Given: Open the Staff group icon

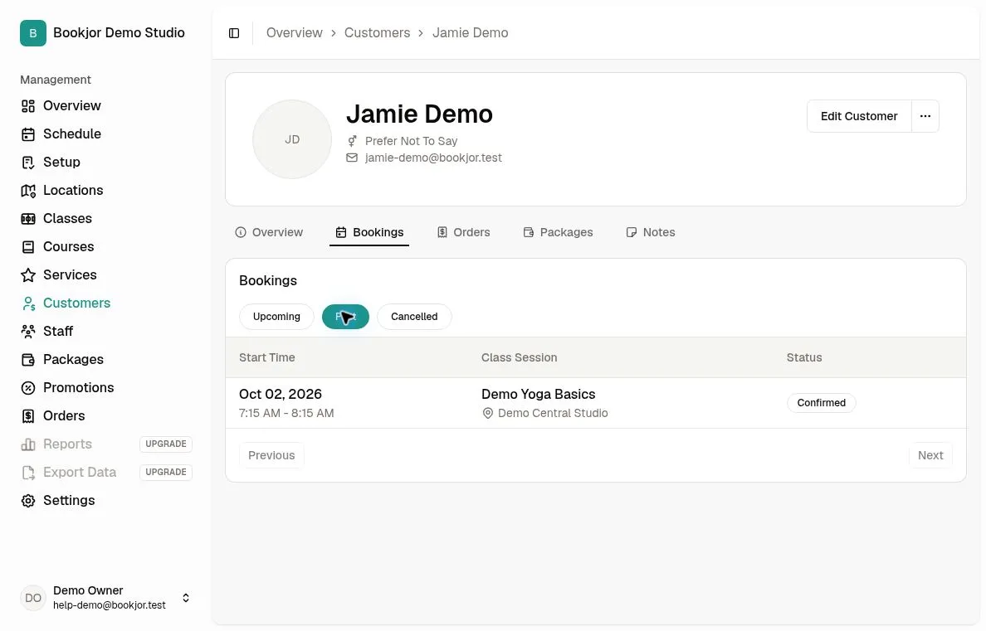Looking at the screenshot, I should pyautogui.click(x=28, y=331).
